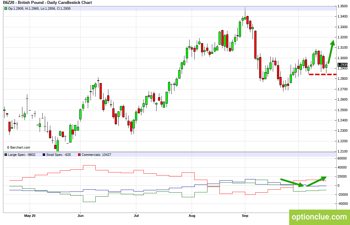Click the 1.3000 price axis label
The height and width of the screenshot is (225, 350).
[343, 58]
